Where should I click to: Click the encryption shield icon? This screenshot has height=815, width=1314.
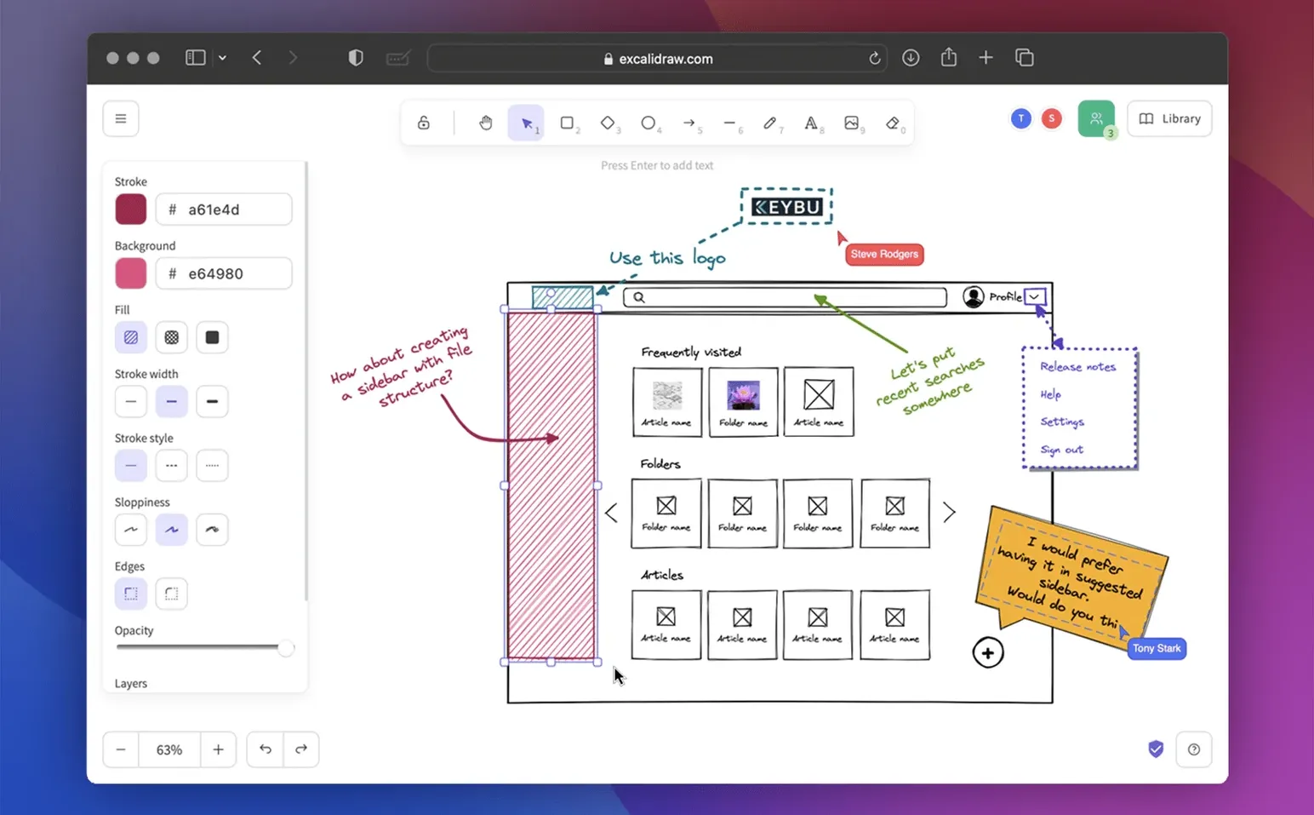click(1156, 749)
